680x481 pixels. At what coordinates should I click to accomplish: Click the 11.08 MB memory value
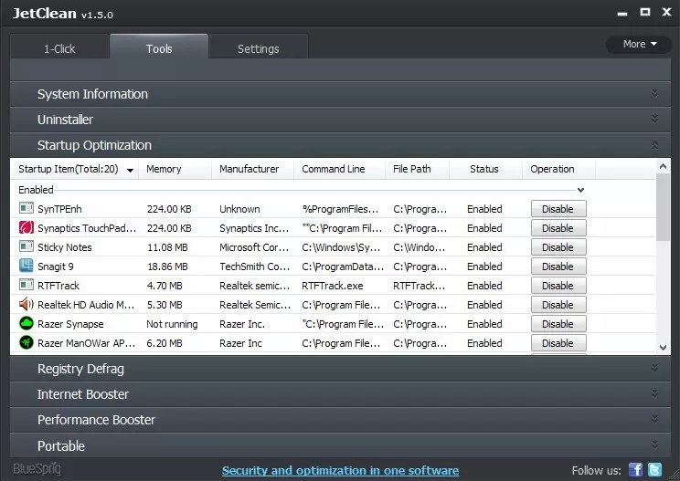[167, 247]
